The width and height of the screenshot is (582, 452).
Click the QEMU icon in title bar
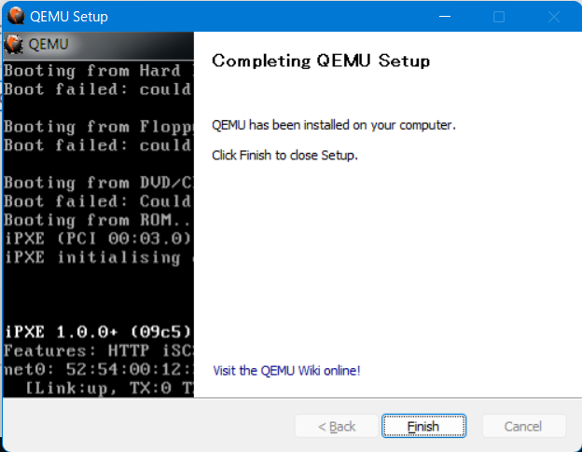tap(16, 16)
